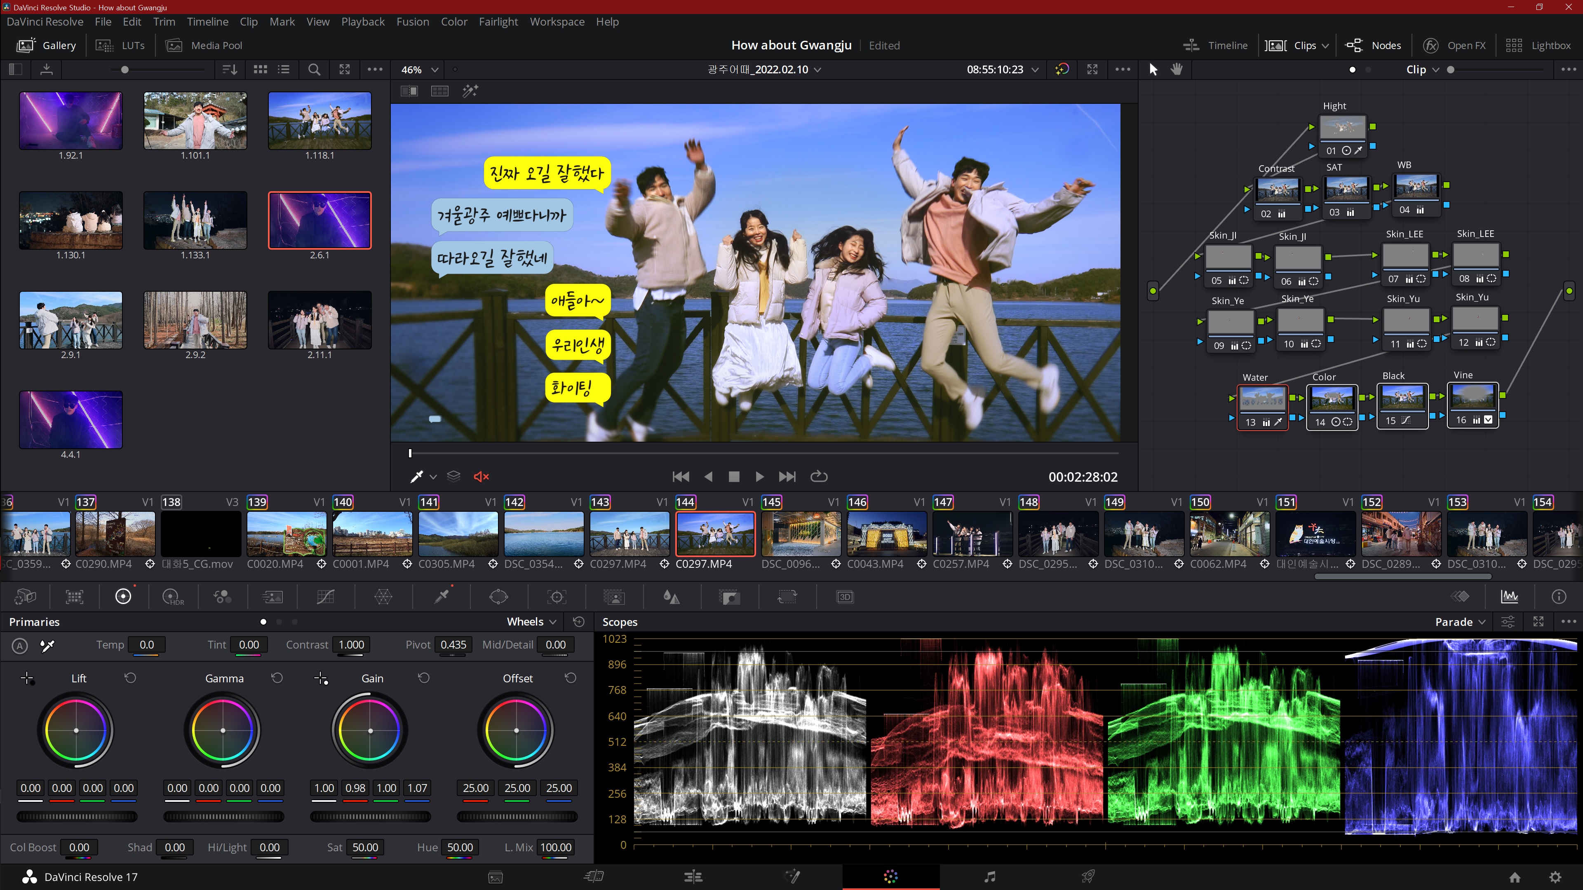Open the node graph Clip mode dropdown
This screenshot has height=890, width=1583.
[1423, 69]
